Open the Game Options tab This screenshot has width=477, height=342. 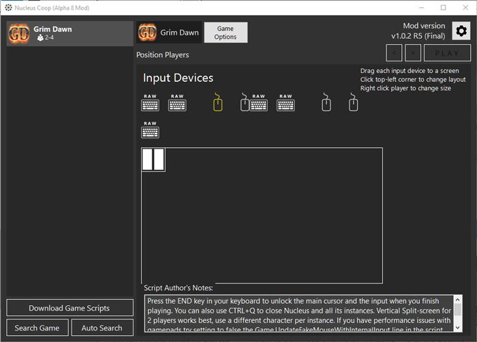coord(226,32)
